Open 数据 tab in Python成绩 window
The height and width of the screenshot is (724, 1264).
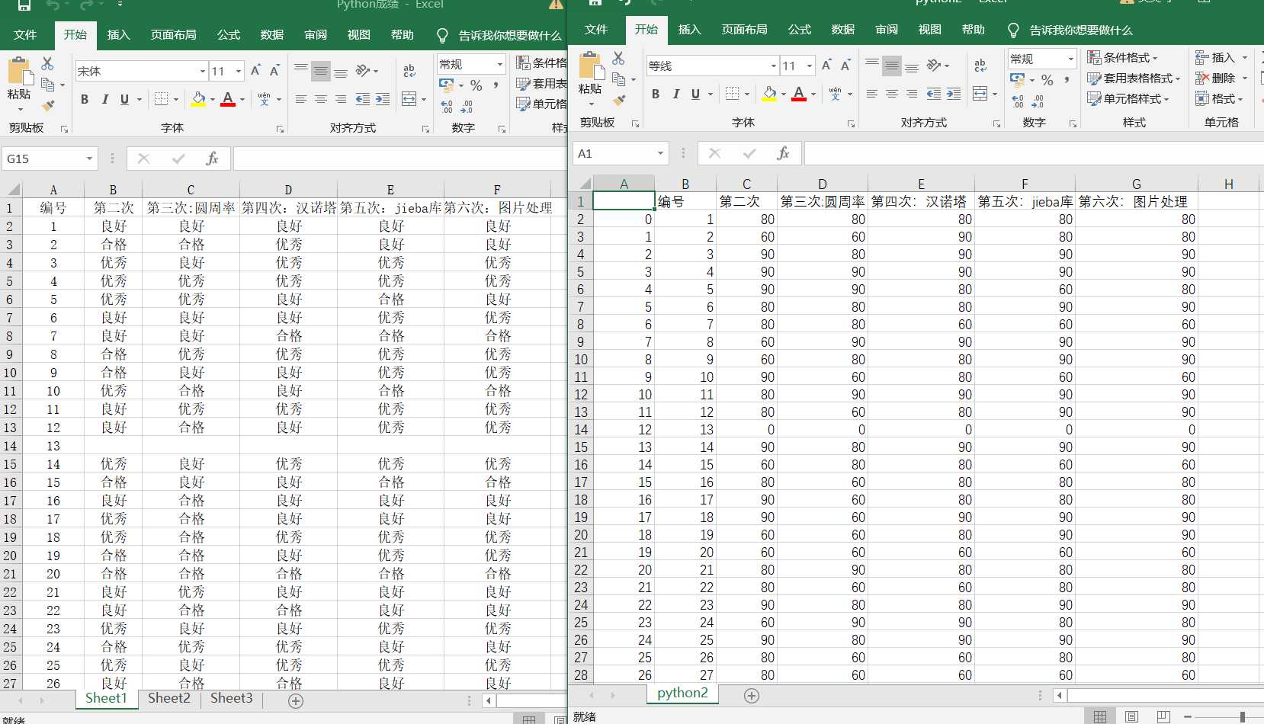pyautogui.click(x=271, y=34)
